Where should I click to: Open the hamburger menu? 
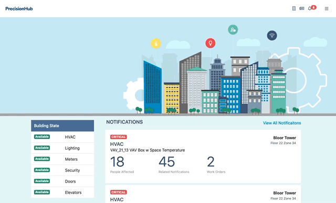point(327,8)
